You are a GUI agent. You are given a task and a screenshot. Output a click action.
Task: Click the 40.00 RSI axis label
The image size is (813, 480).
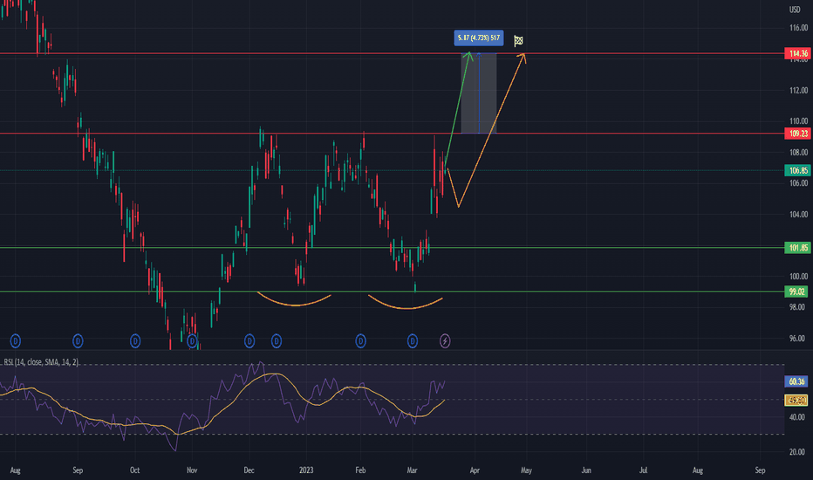797,417
